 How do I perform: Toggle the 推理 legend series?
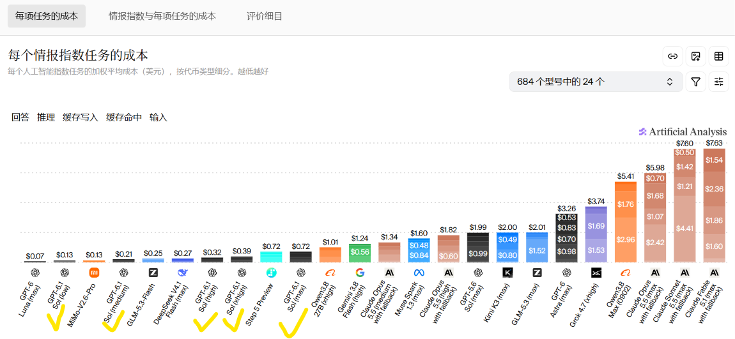[46, 117]
